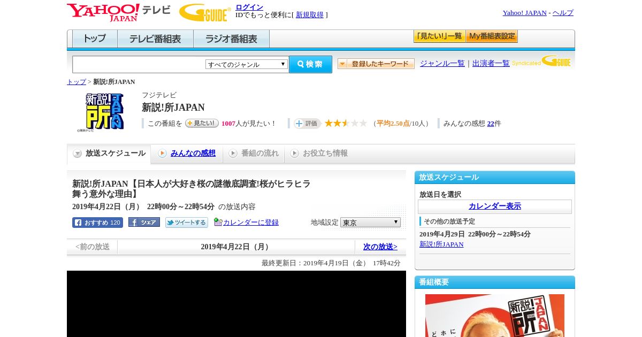Click 新説!所JAPAN link under other broadcasts

pyautogui.click(x=441, y=244)
